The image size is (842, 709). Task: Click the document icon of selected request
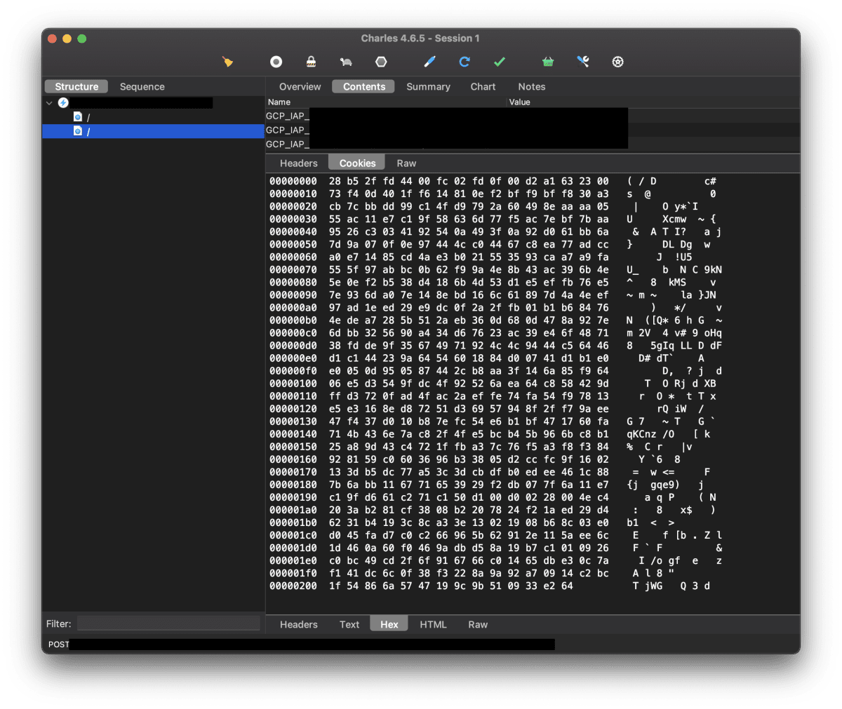point(78,131)
